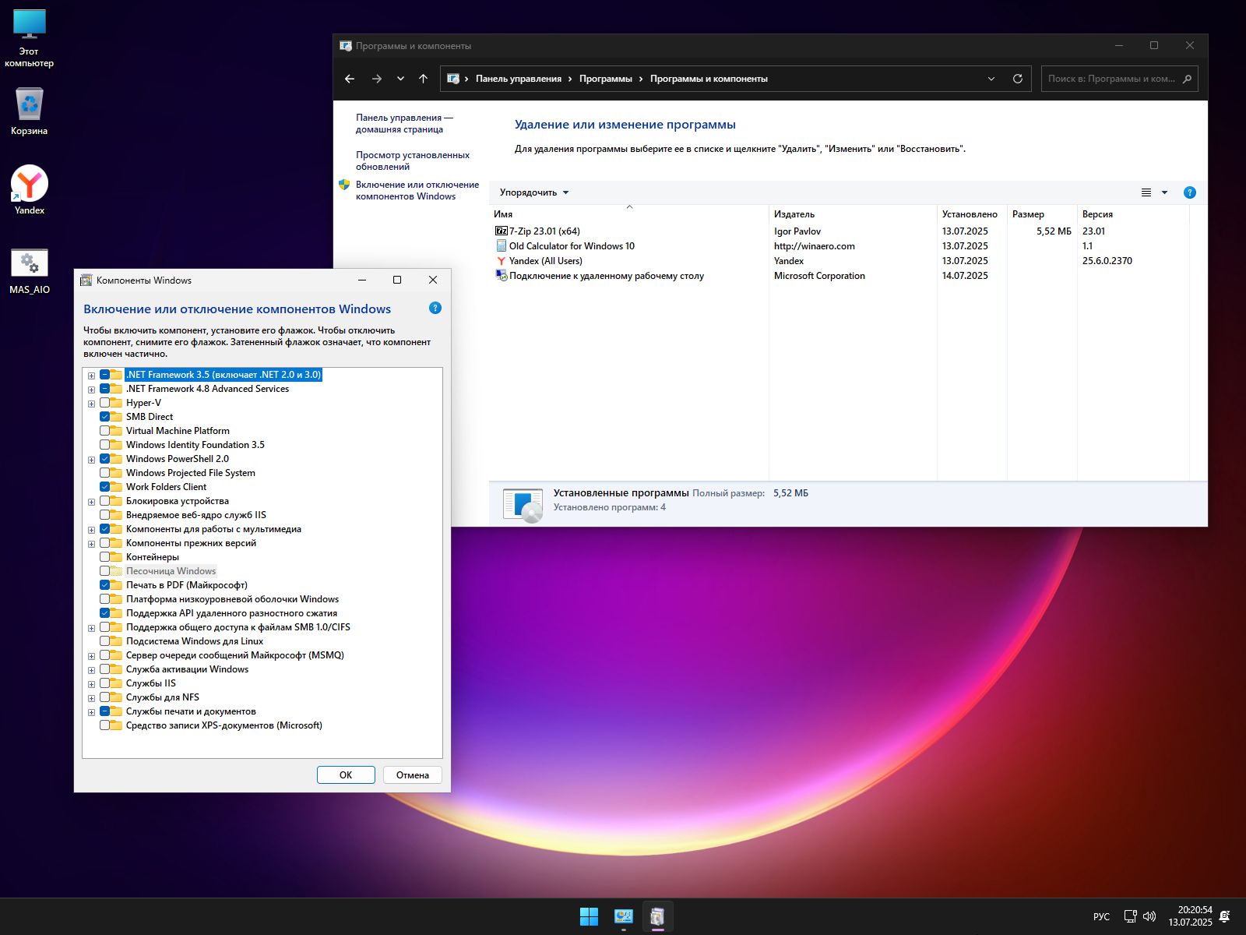Uncheck Work Folders Client checkbox

click(x=104, y=487)
